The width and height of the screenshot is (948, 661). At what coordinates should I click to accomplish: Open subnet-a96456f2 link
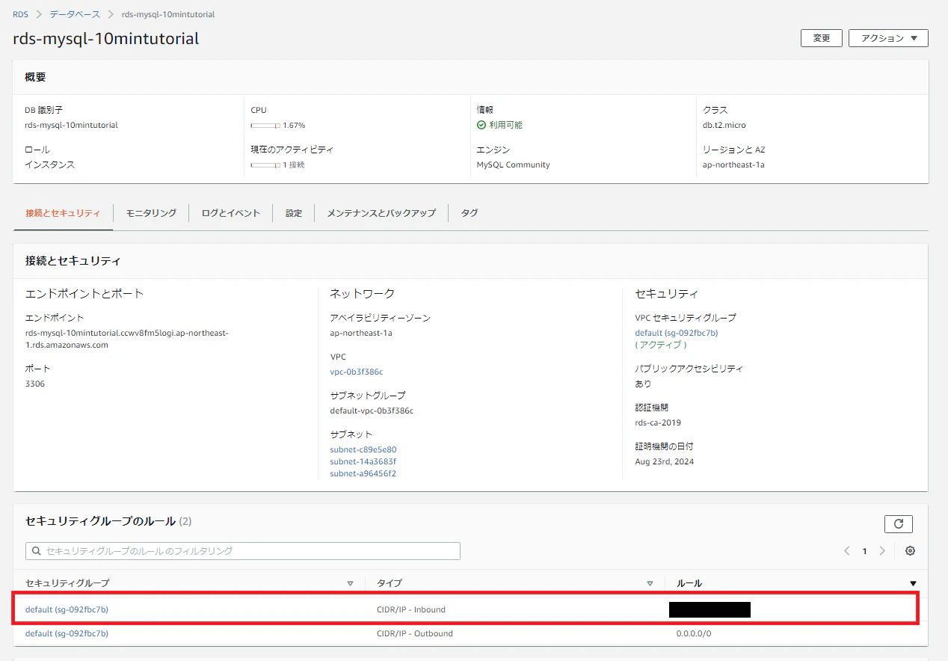(363, 473)
